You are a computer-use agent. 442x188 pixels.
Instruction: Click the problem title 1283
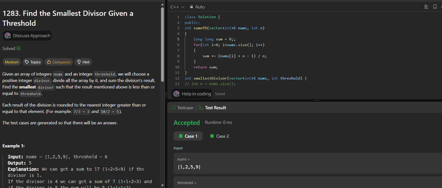tap(68, 18)
